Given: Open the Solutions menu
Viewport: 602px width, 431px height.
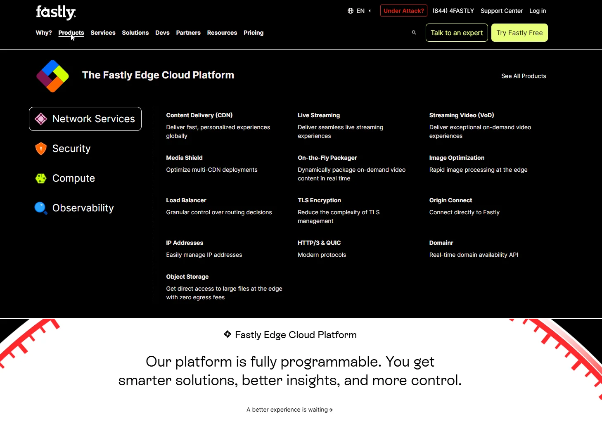Looking at the screenshot, I should pos(135,33).
